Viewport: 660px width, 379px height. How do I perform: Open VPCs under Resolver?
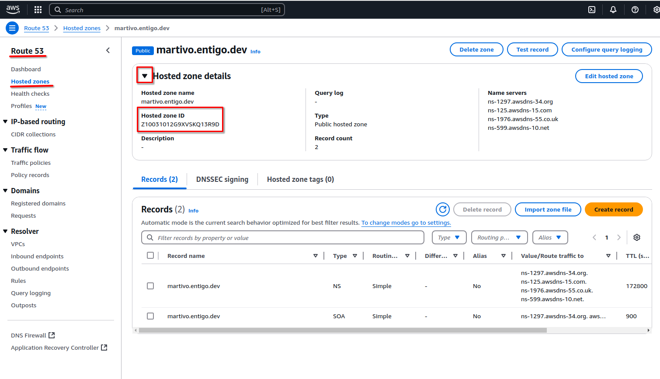coord(18,244)
